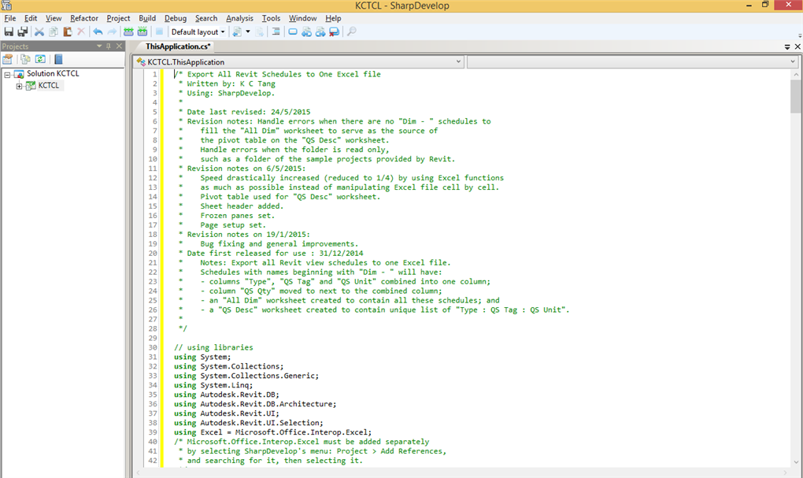Toggle bookmark with the blue rectangle icon
The height and width of the screenshot is (478, 803).
292,31
